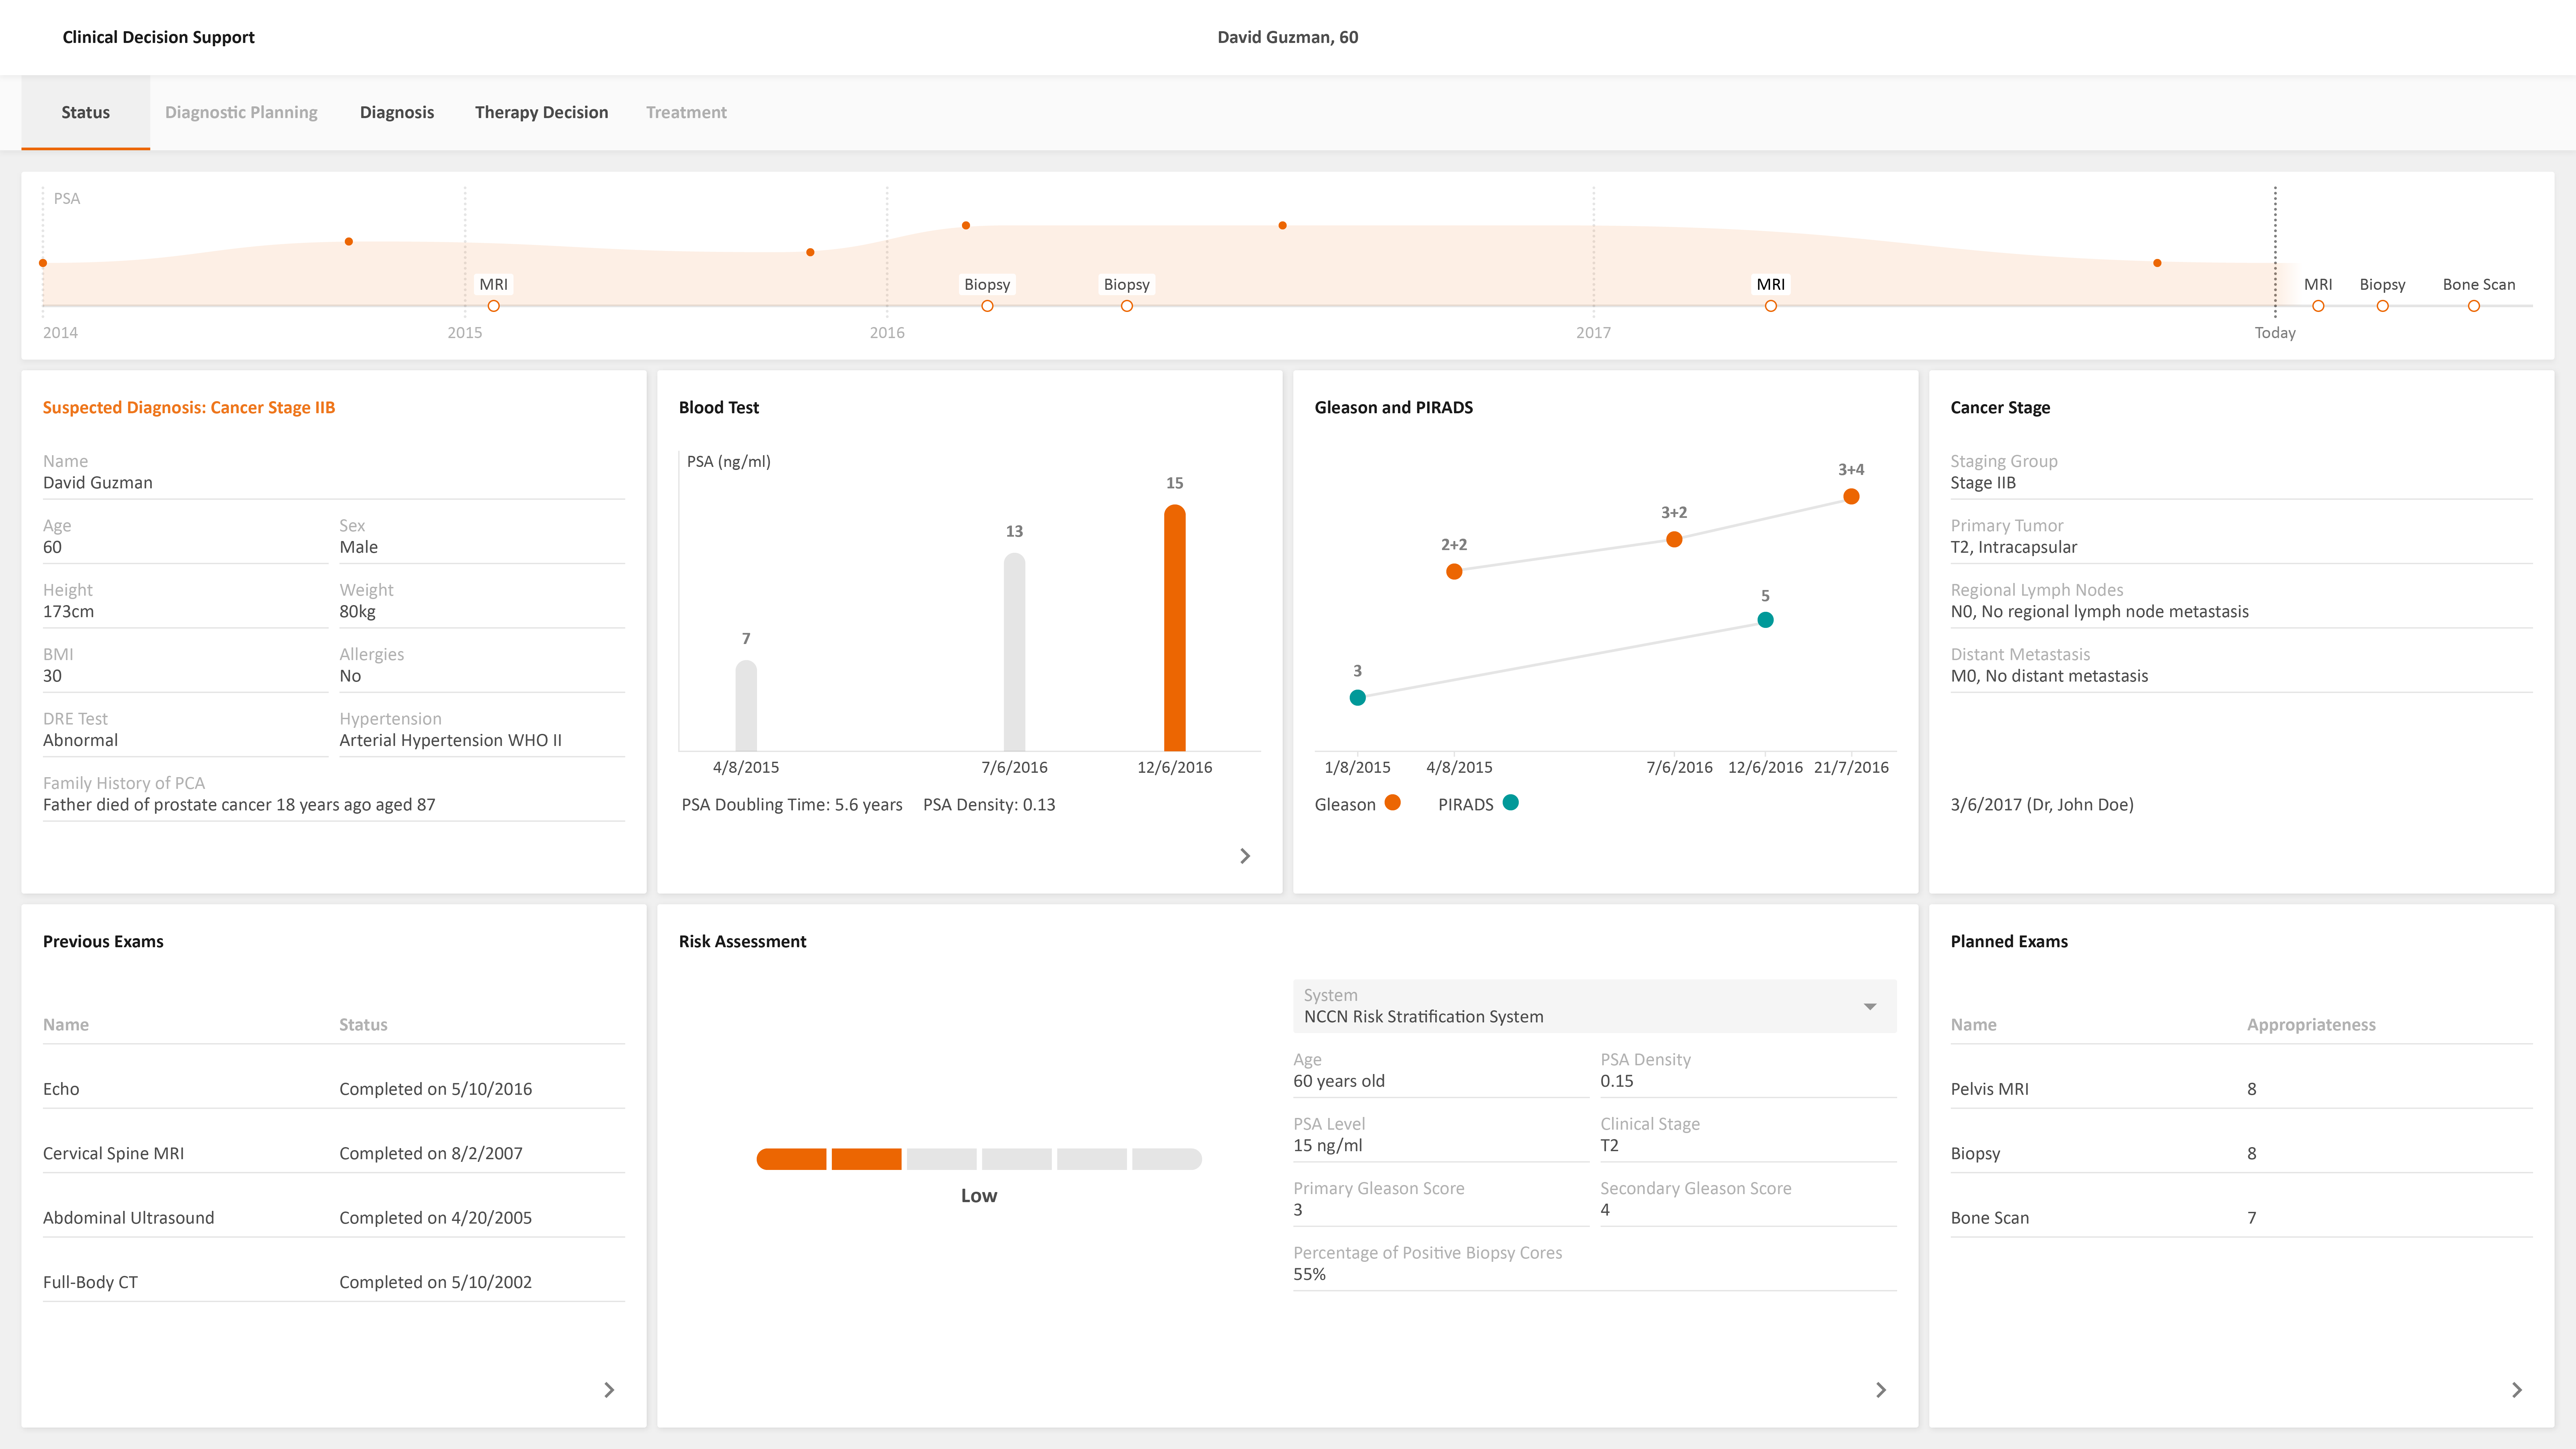Click the Stage IIB staging group value

1983,483
